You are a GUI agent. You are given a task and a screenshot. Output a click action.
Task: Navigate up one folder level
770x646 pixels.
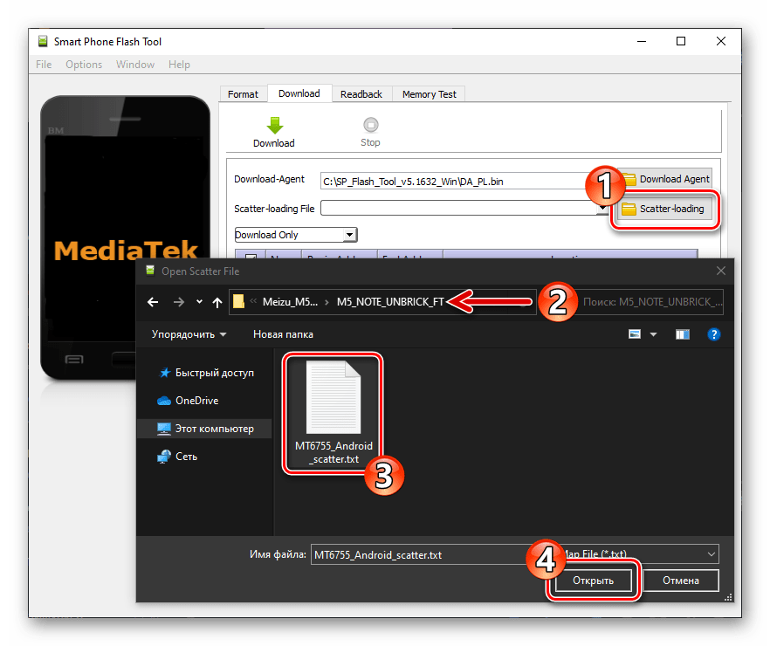tap(217, 302)
